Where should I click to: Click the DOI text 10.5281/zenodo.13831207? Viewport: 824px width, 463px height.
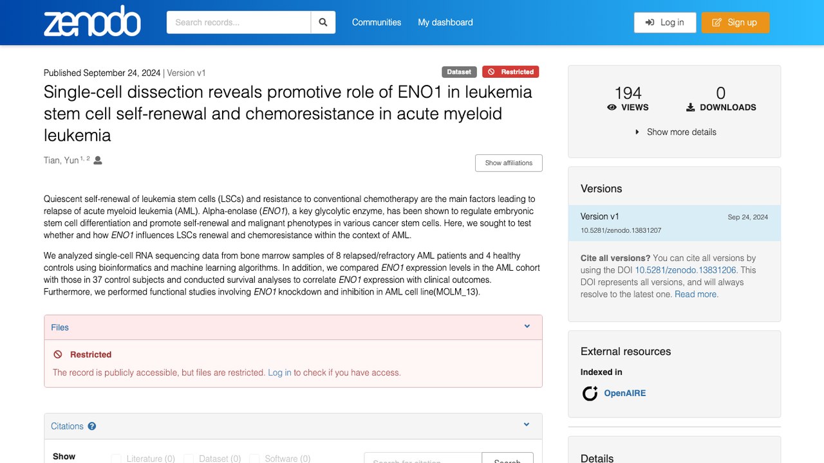pos(621,230)
